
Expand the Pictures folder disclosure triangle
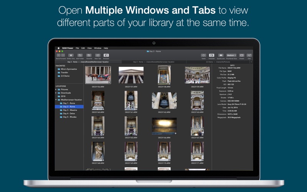point(56,89)
